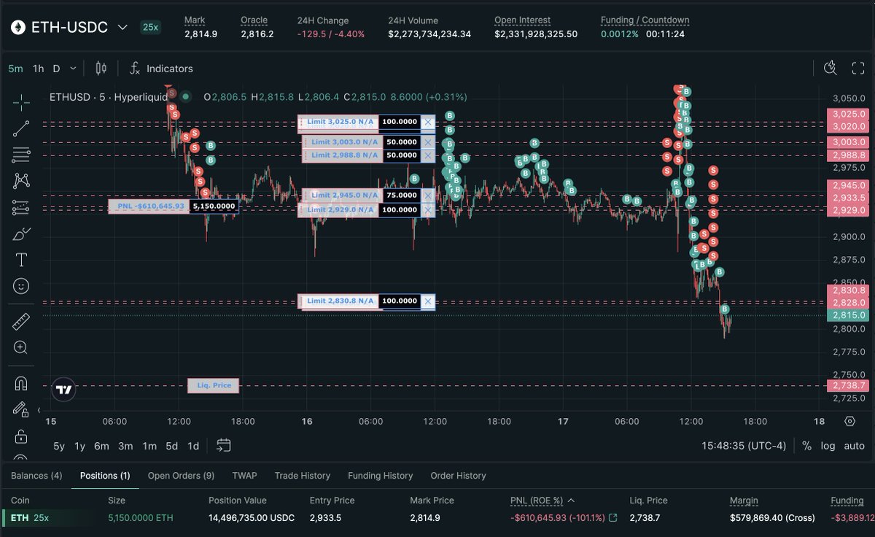Expand the ETH-USDC pair selector
This screenshot has width=875, height=537.
(x=122, y=28)
